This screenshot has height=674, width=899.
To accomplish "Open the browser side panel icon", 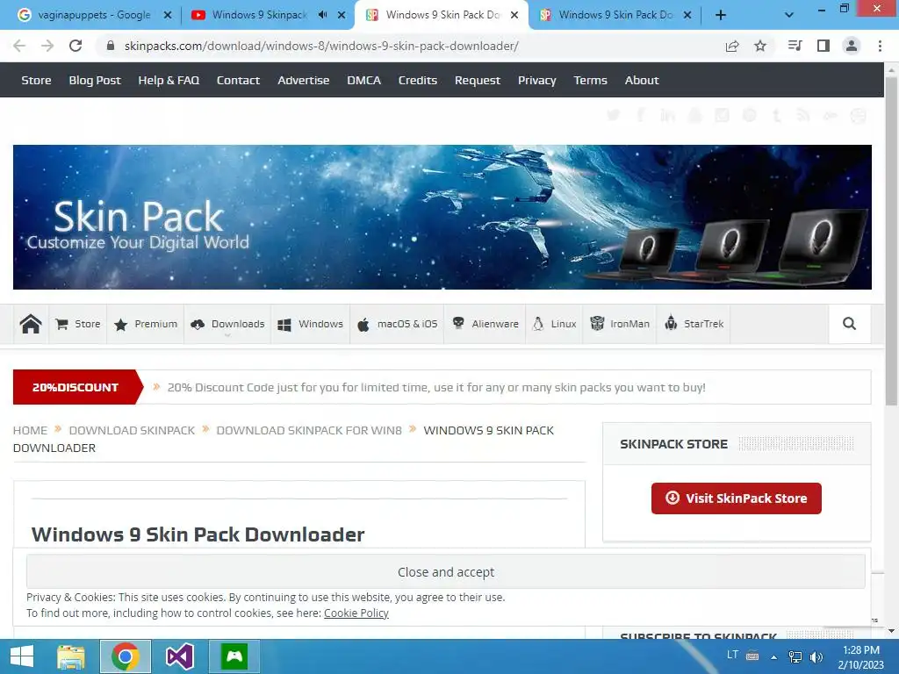I will click(823, 46).
